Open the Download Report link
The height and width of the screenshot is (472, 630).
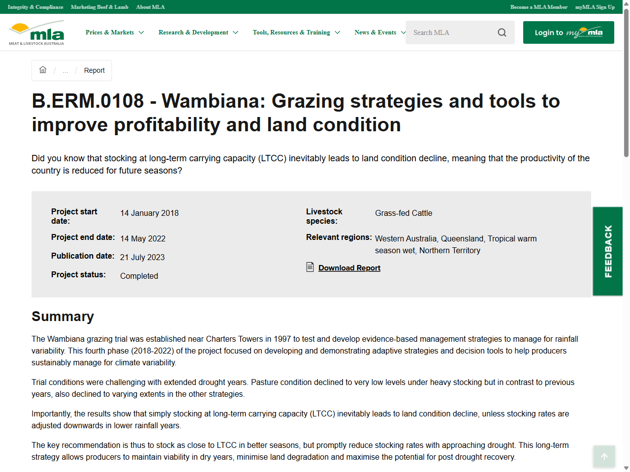pos(349,267)
